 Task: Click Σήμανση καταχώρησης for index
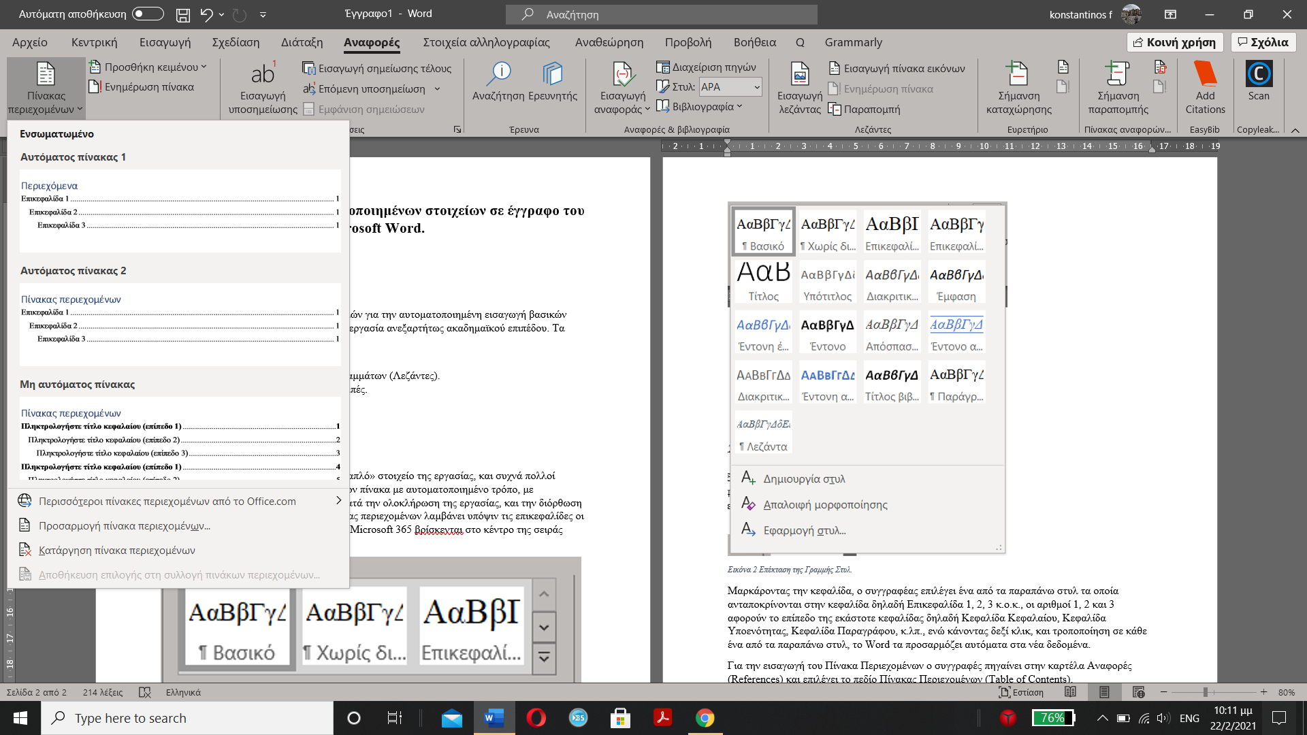[1018, 88]
